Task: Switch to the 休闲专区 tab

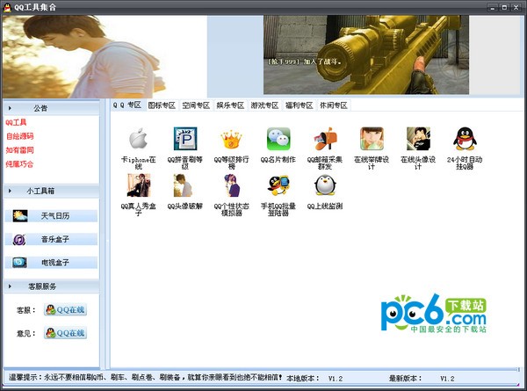Action: (334, 105)
